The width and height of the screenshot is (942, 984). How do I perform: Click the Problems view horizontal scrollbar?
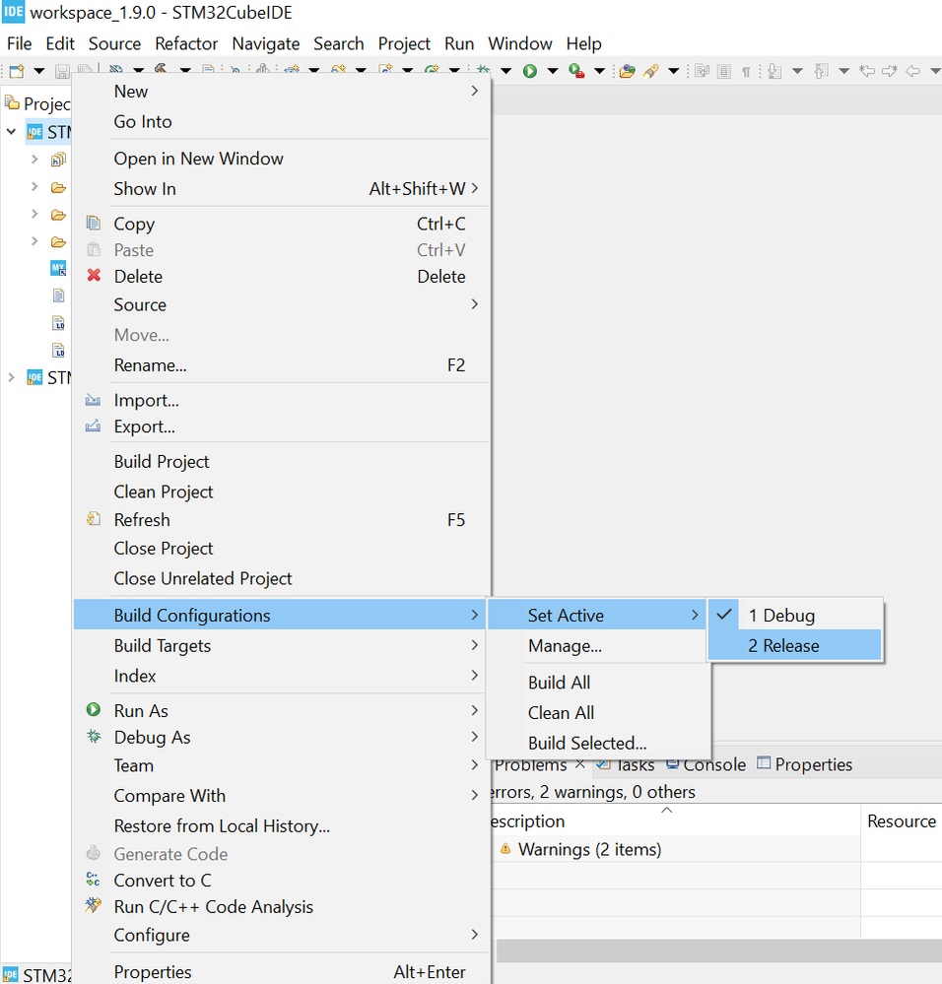719,951
